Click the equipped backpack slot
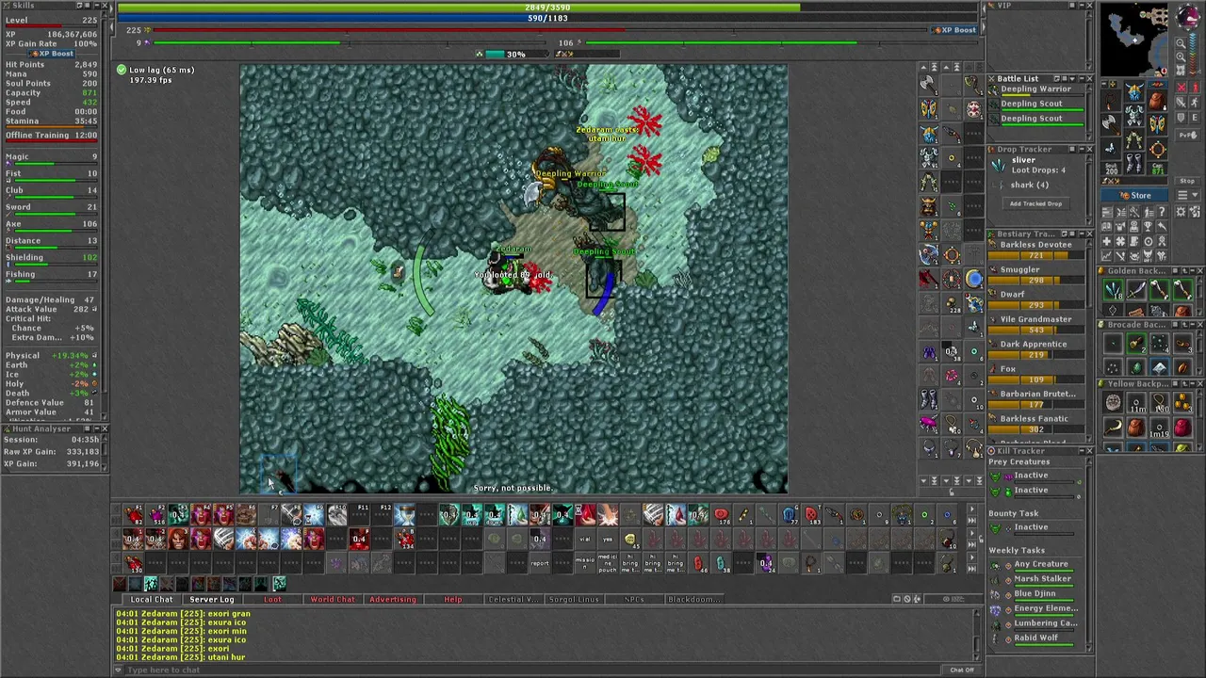The image size is (1206, 678). coord(1157,100)
